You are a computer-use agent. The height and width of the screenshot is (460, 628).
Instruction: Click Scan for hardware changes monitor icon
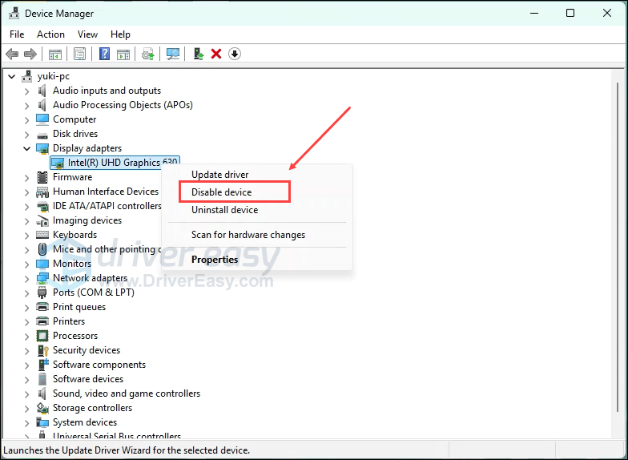(172, 54)
